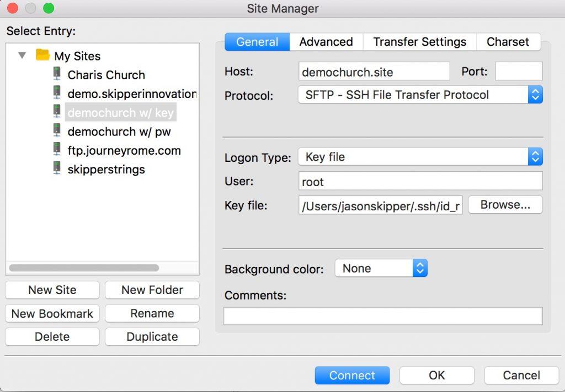
Task: Create a New Folder
Action: [x=152, y=290]
